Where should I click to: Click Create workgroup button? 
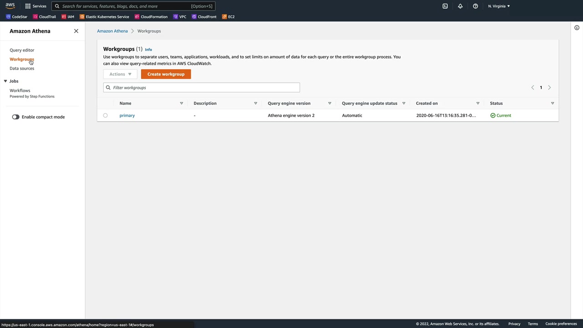coord(166,74)
